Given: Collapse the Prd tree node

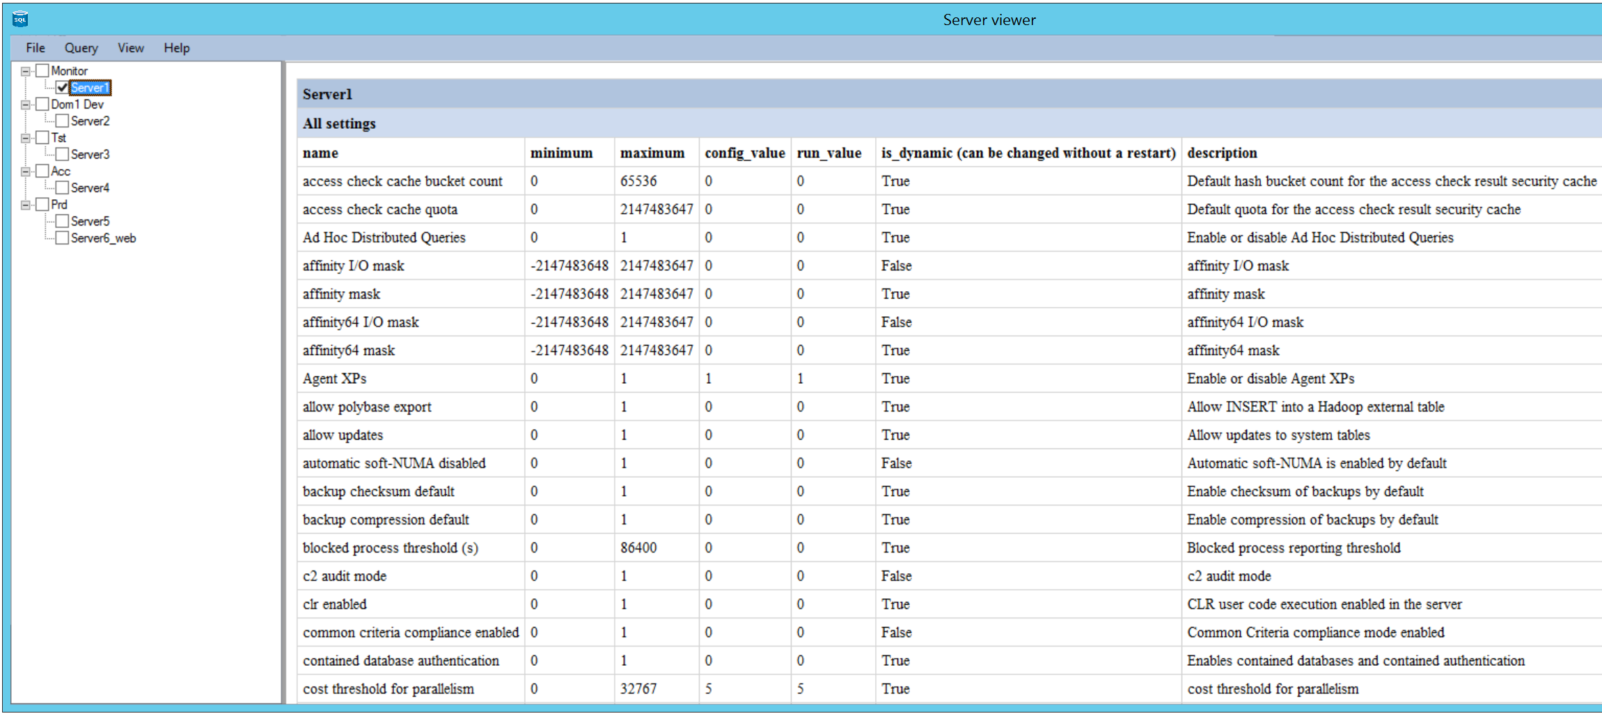Looking at the screenshot, I should [26, 205].
